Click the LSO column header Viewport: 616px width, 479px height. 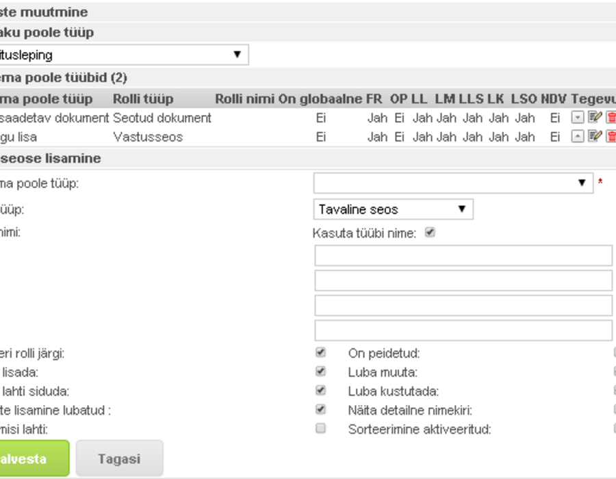[x=524, y=99]
